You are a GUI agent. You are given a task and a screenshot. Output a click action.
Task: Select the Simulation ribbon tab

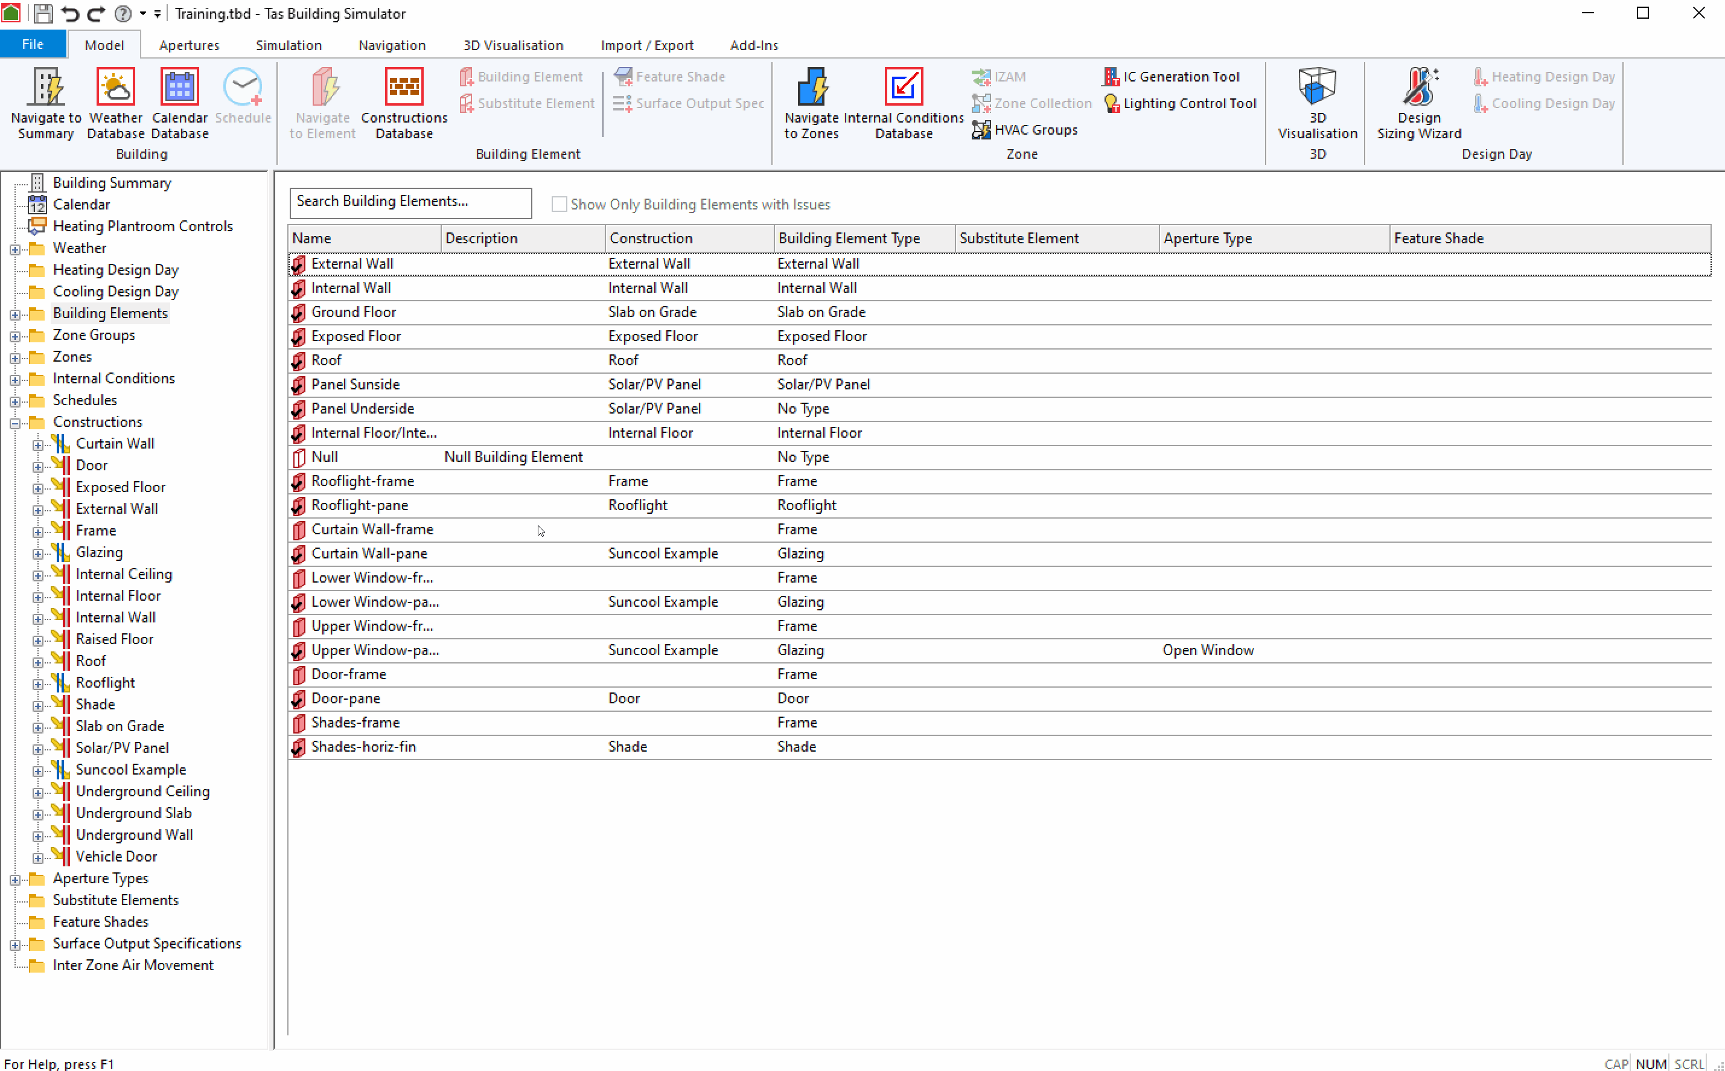pos(287,45)
